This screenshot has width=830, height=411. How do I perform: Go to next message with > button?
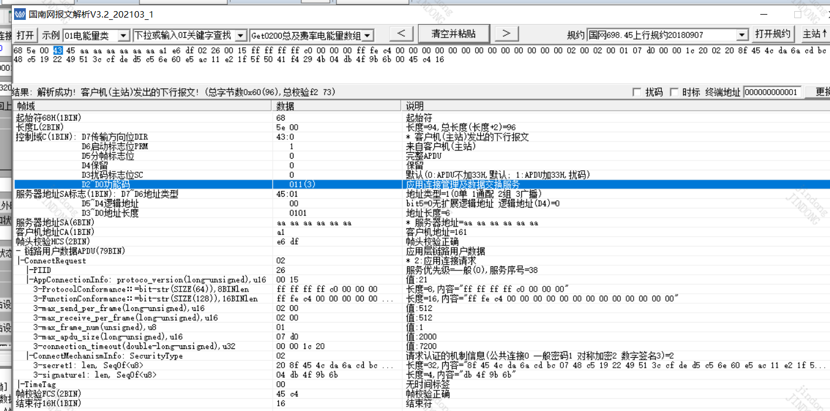(x=507, y=33)
